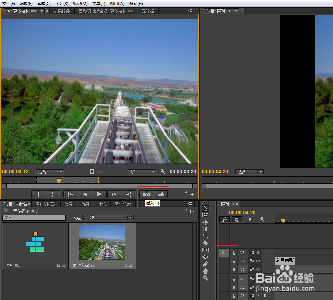
Task: Open program sequence selector dropdown arrow
Action: pyautogui.click(x=236, y=11)
